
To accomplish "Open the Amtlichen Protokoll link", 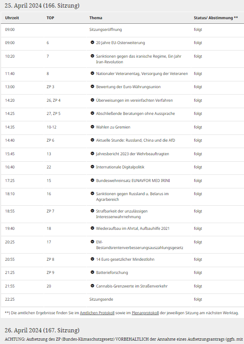I will click(x=97, y=313).
